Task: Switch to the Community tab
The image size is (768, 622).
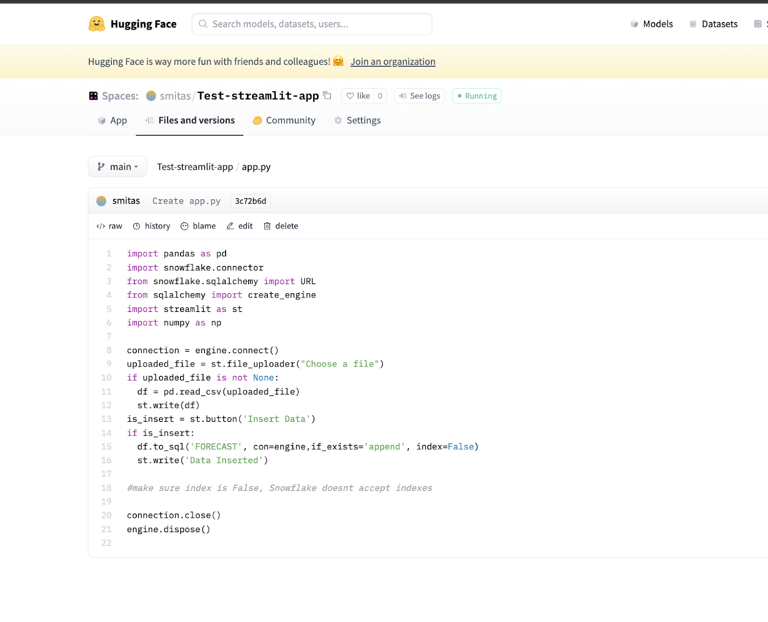Action: [284, 120]
